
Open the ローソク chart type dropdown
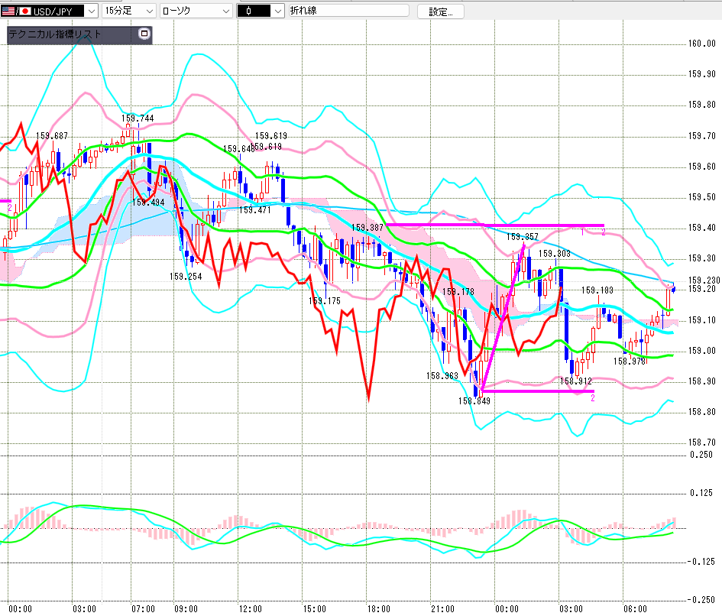coord(225,11)
